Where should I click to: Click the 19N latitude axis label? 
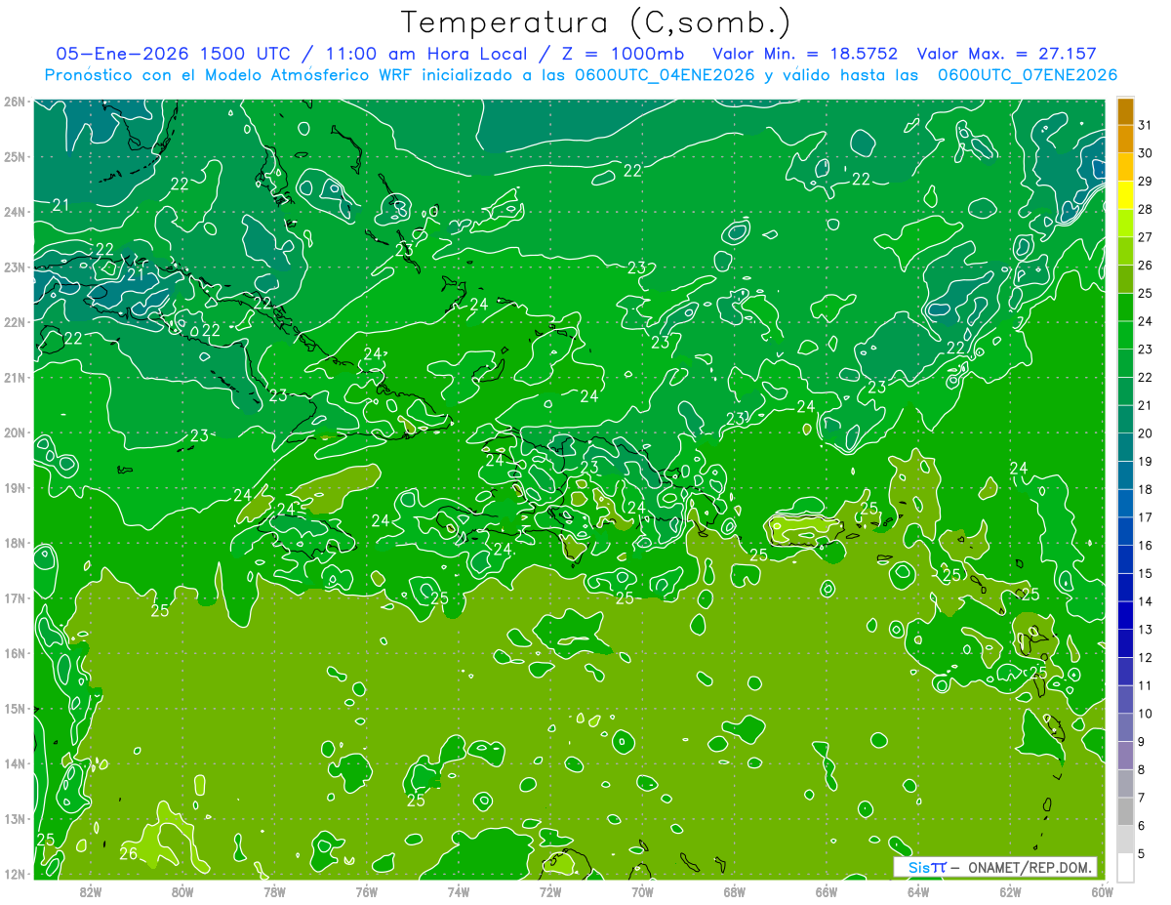14,487
